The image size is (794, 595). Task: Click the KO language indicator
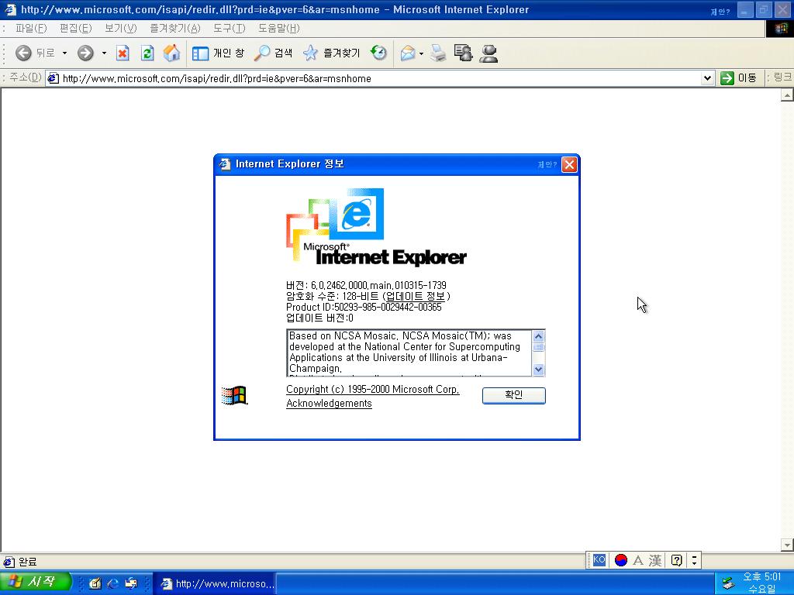point(599,559)
